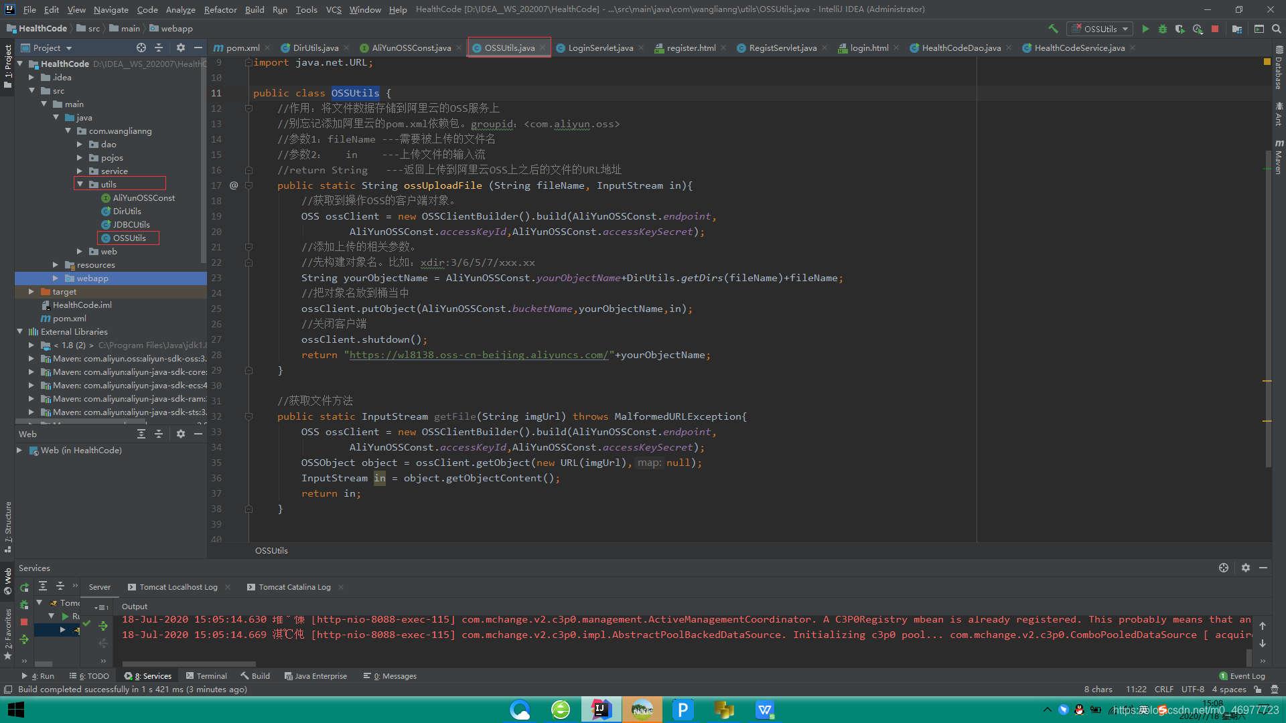Open the Project panel settings gear

(181, 48)
